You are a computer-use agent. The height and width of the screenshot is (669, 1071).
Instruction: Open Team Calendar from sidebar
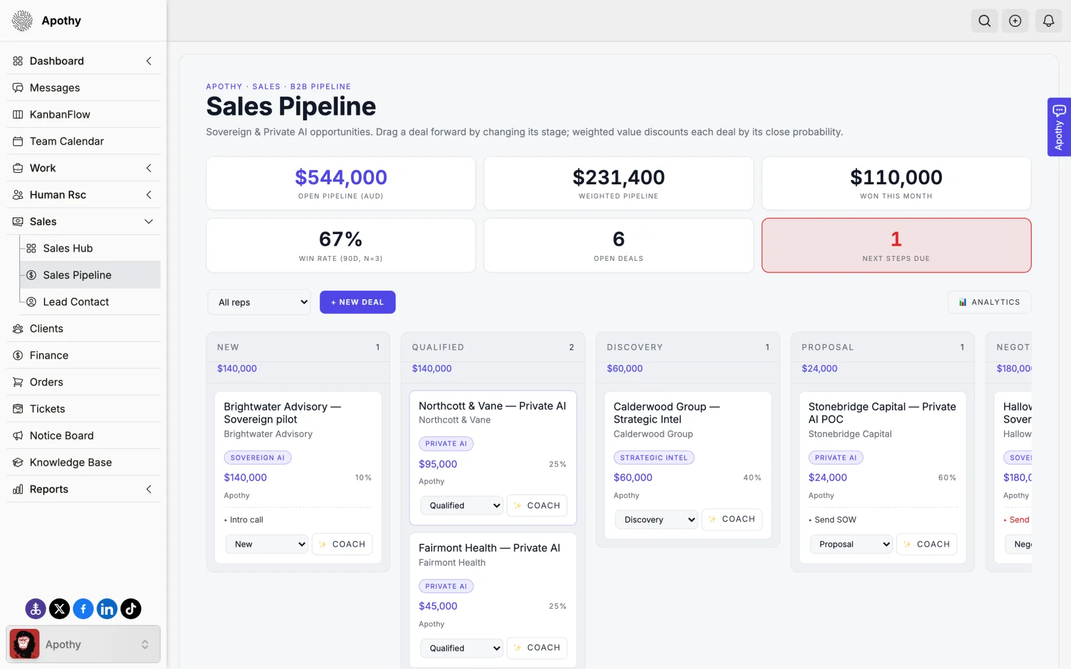[x=83, y=141]
